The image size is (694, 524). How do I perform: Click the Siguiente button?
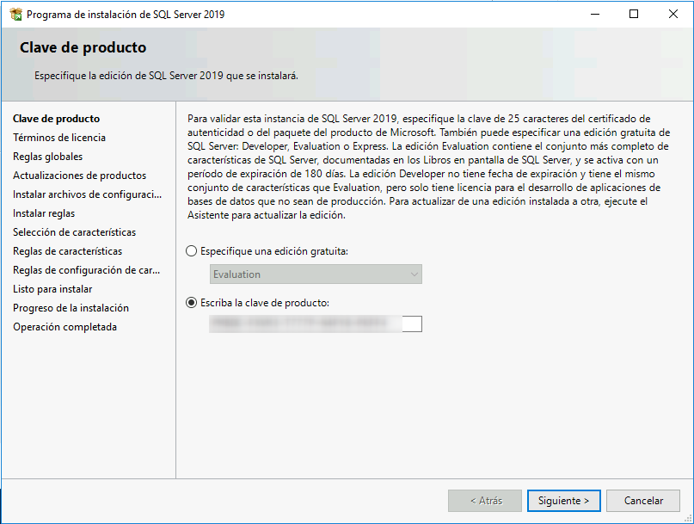(564, 501)
